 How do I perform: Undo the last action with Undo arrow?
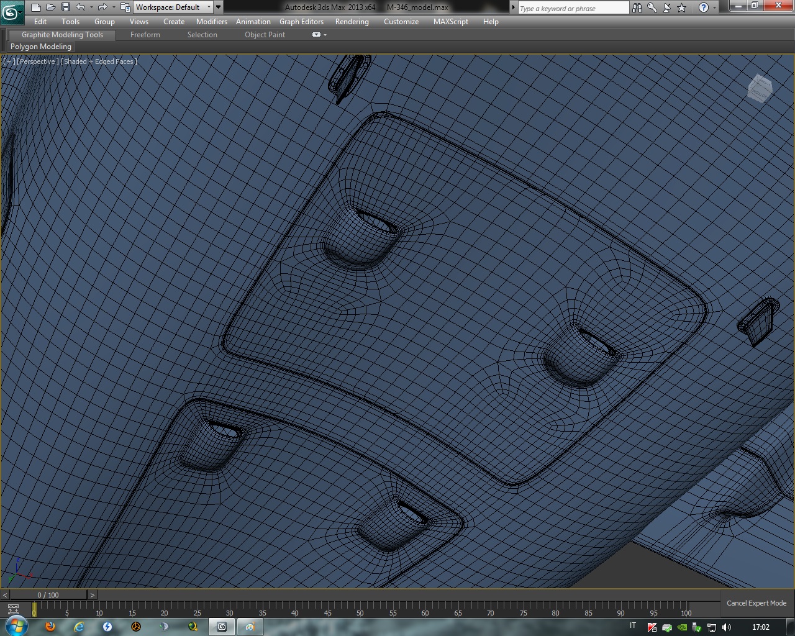81,7
